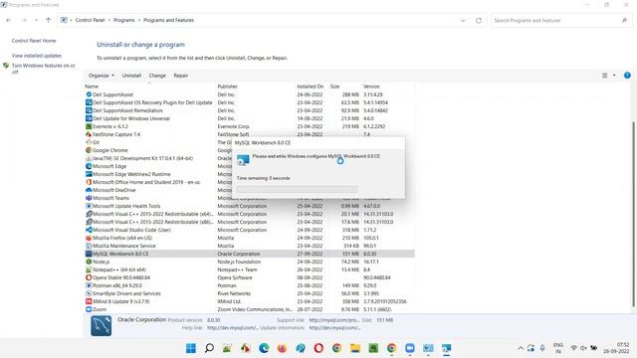
Task: Click the Java SE Development Kit icon
Action: coord(89,158)
